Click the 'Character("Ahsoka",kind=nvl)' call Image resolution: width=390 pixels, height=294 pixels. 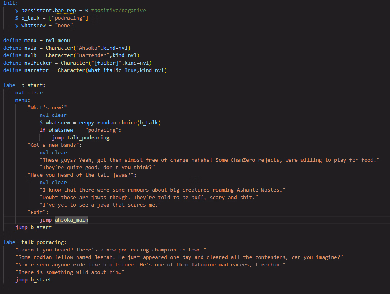pos(88,48)
